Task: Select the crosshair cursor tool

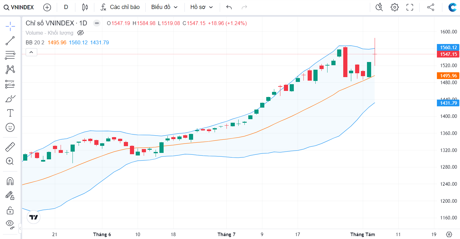Action: point(10,26)
